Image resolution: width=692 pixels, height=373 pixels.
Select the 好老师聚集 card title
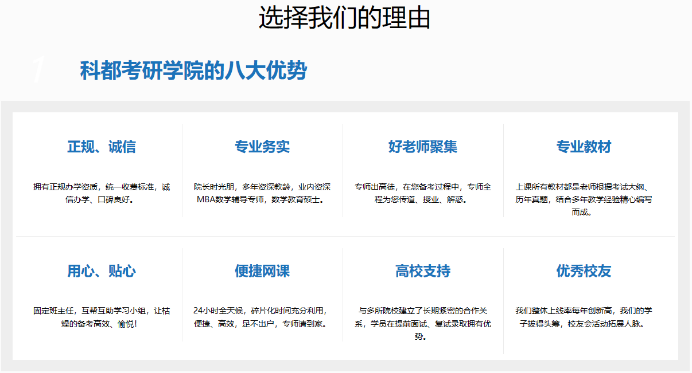point(423,147)
